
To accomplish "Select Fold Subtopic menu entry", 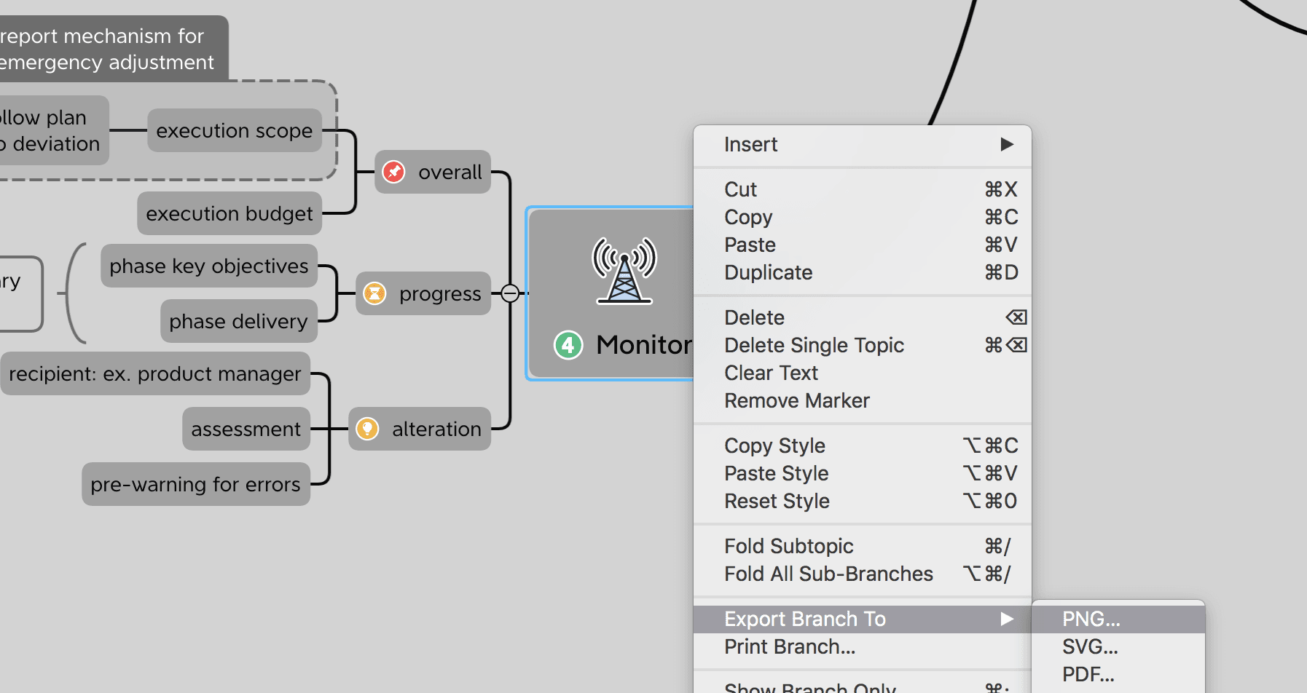I will click(x=863, y=546).
